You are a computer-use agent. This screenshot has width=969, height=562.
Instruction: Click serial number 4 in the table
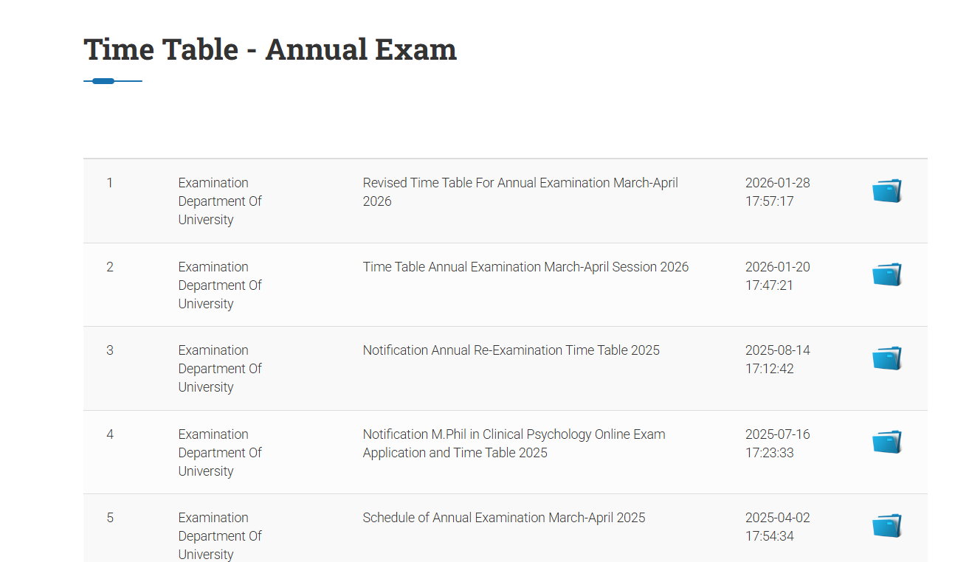[x=110, y=434]
